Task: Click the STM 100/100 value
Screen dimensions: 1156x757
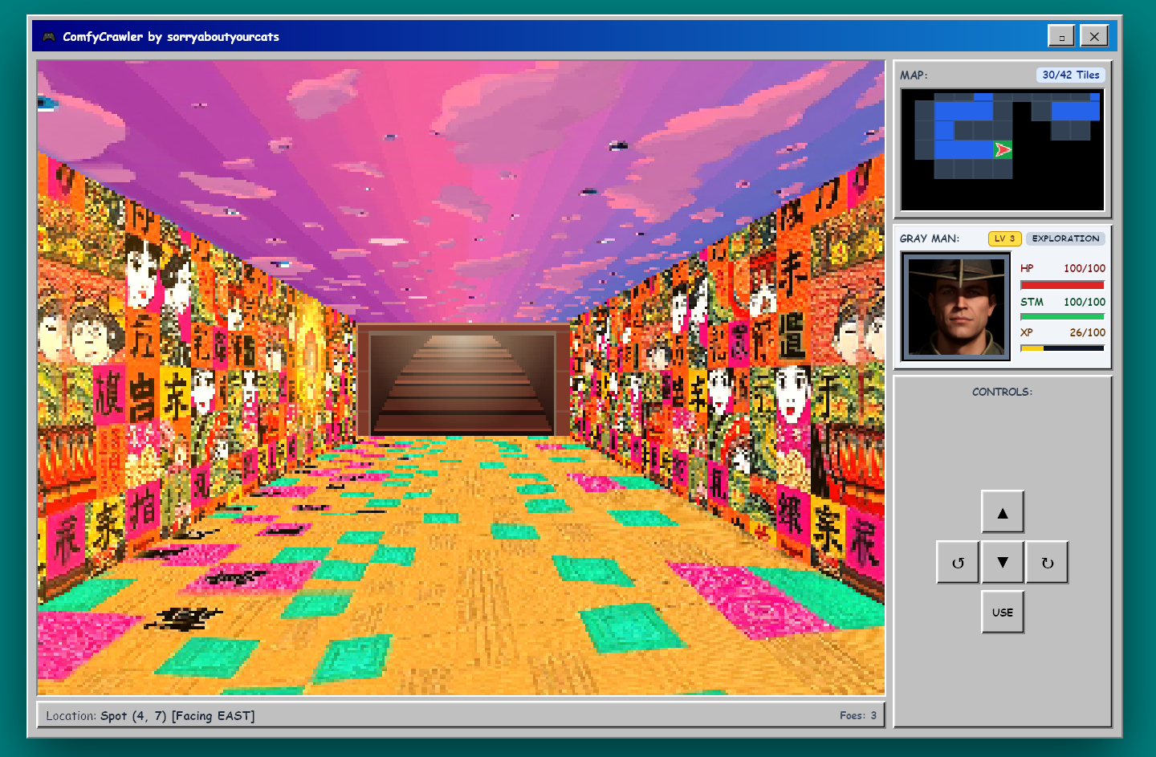Action: (x=1085, y=302)
